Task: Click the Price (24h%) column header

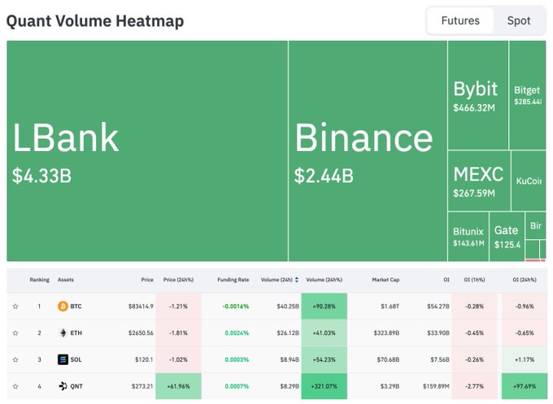Action: [178, 280]
